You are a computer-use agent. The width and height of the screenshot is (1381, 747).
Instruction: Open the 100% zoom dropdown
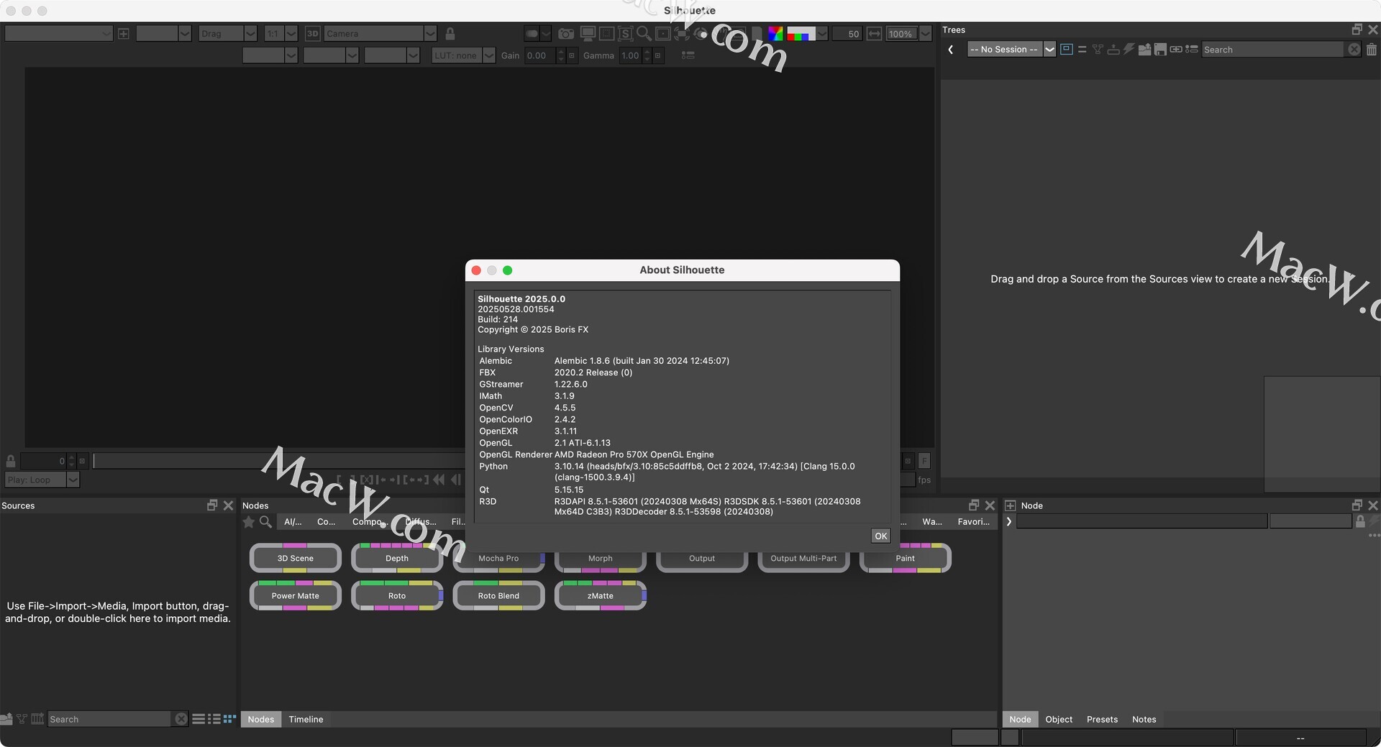[x=908, y=34]
